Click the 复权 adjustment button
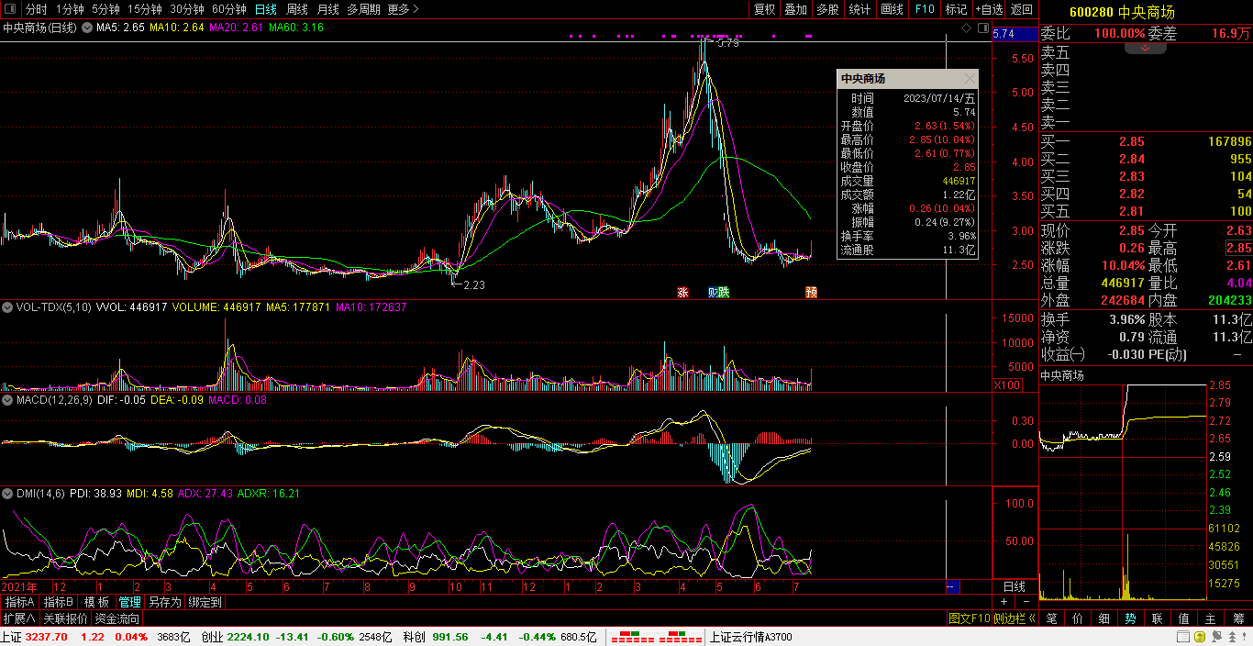The image size is (1253, 646). (x=764, y=9)
